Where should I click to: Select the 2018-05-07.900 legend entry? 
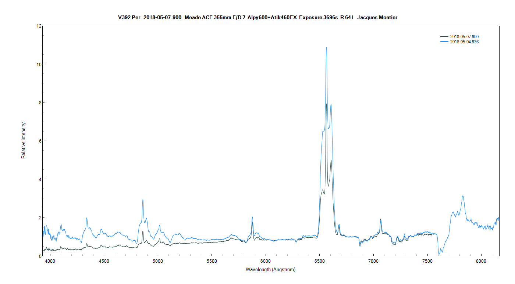pos(464,37)
